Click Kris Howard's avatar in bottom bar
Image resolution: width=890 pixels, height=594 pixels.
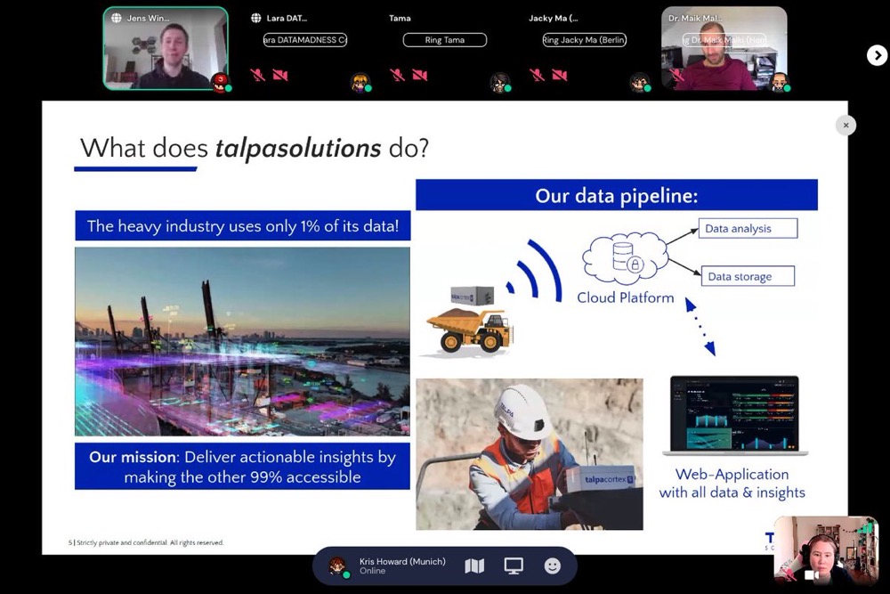click(337, 566)
